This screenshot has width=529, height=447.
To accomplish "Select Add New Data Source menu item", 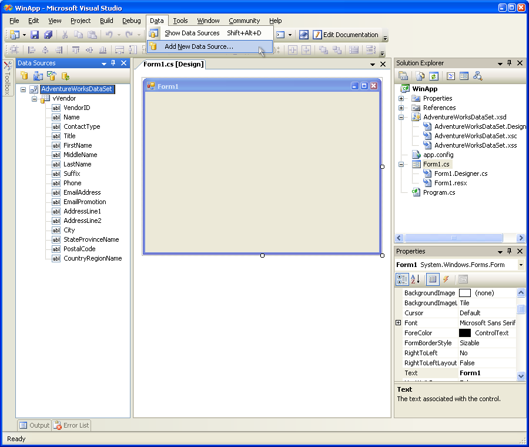I will (x=199, y=46).
